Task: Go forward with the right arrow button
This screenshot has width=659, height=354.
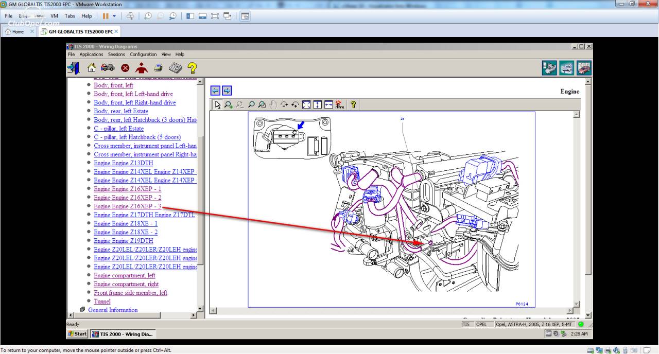Action: tap(227, 91)
